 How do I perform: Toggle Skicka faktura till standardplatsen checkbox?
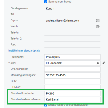(x=46, y=105)
